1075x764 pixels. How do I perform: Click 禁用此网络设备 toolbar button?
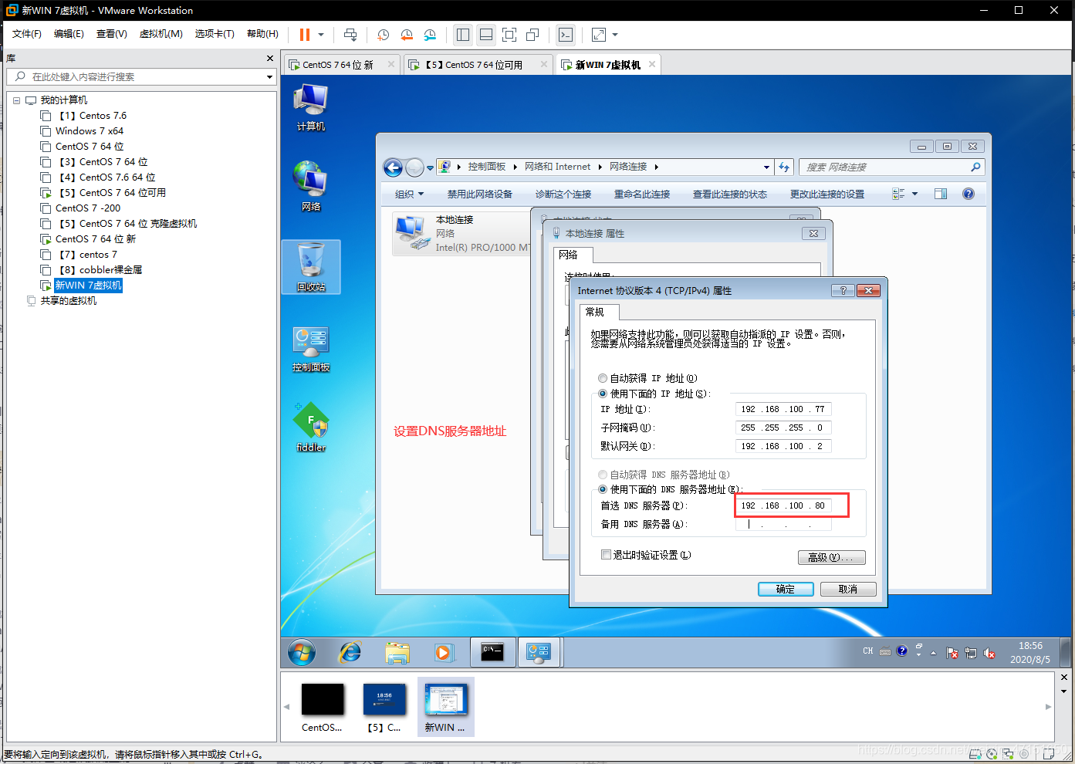(480, 194)
